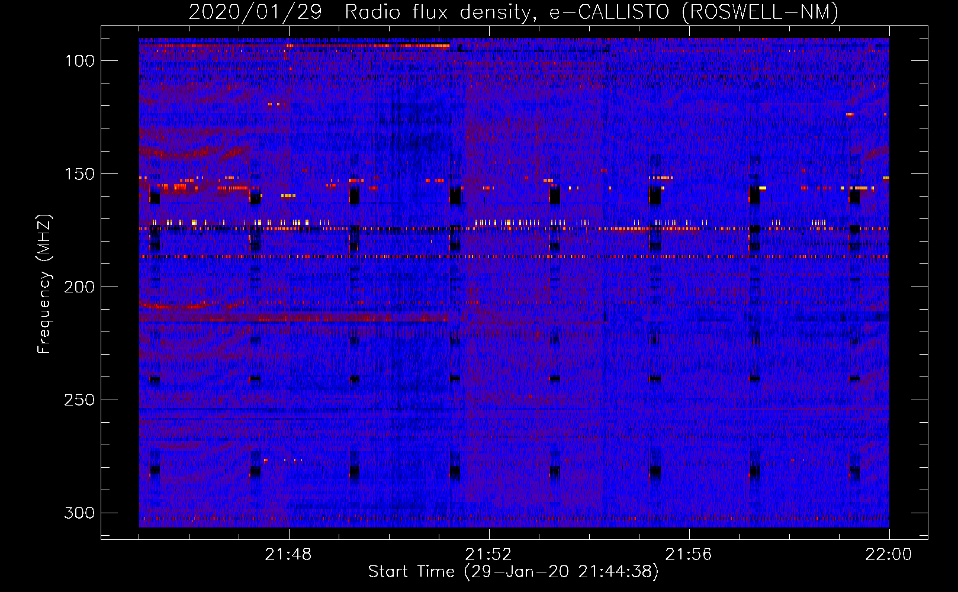Select the 150 frequency tick label

click(x=79, y=174)
